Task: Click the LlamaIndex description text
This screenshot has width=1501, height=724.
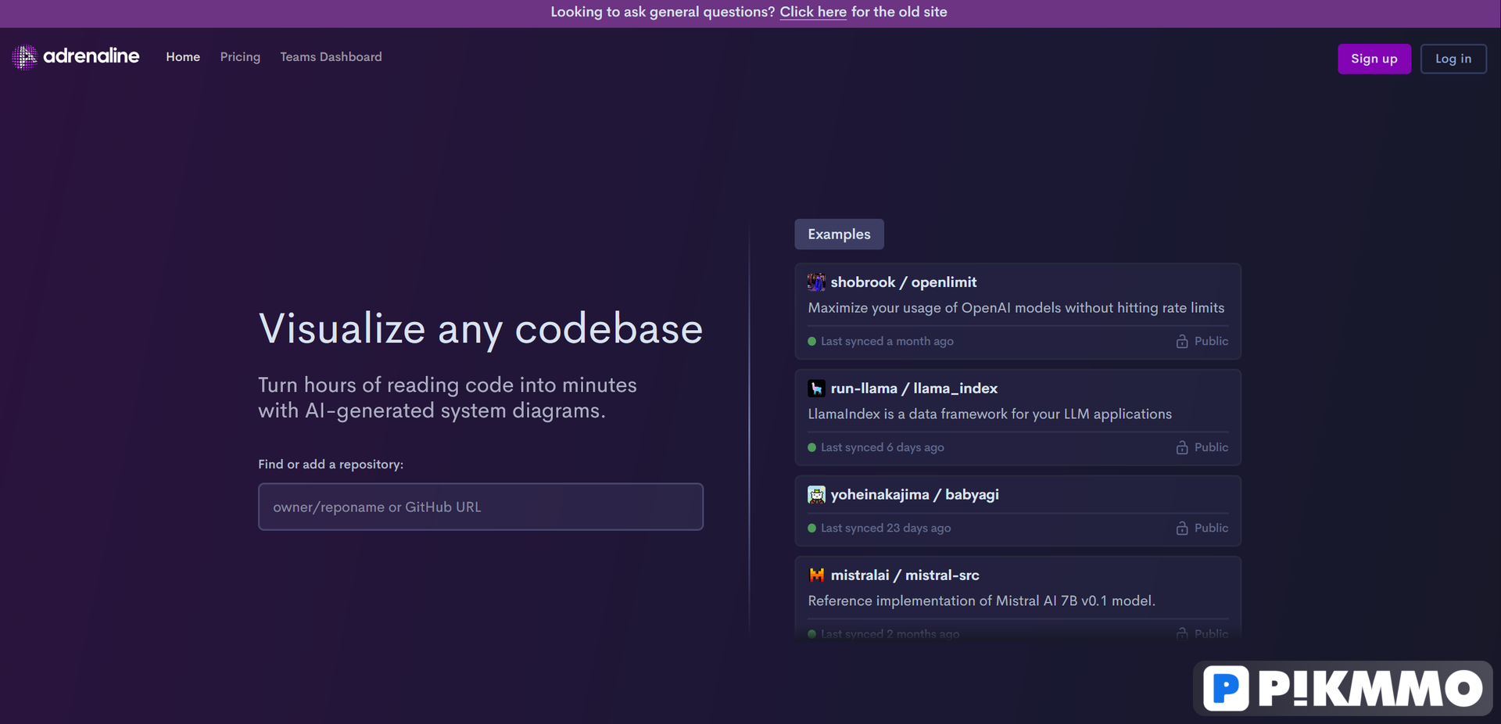Action: click(990, 414)
